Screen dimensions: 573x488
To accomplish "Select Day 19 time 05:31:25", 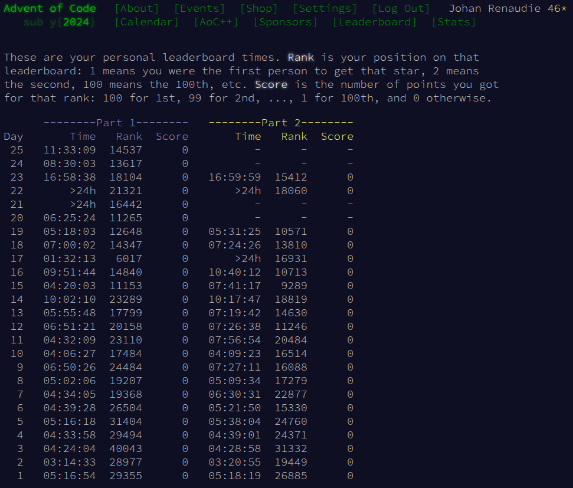I will 235,232.
